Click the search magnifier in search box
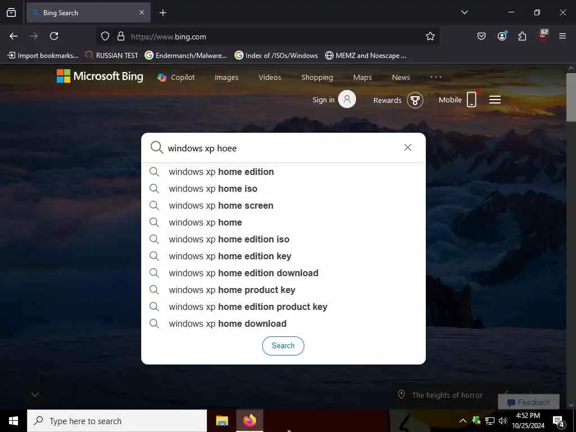 tap(156, 148)
